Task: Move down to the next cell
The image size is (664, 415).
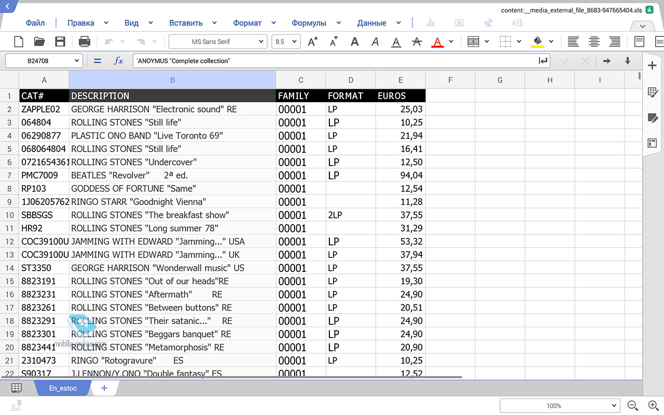Action: tap(628, 61)
